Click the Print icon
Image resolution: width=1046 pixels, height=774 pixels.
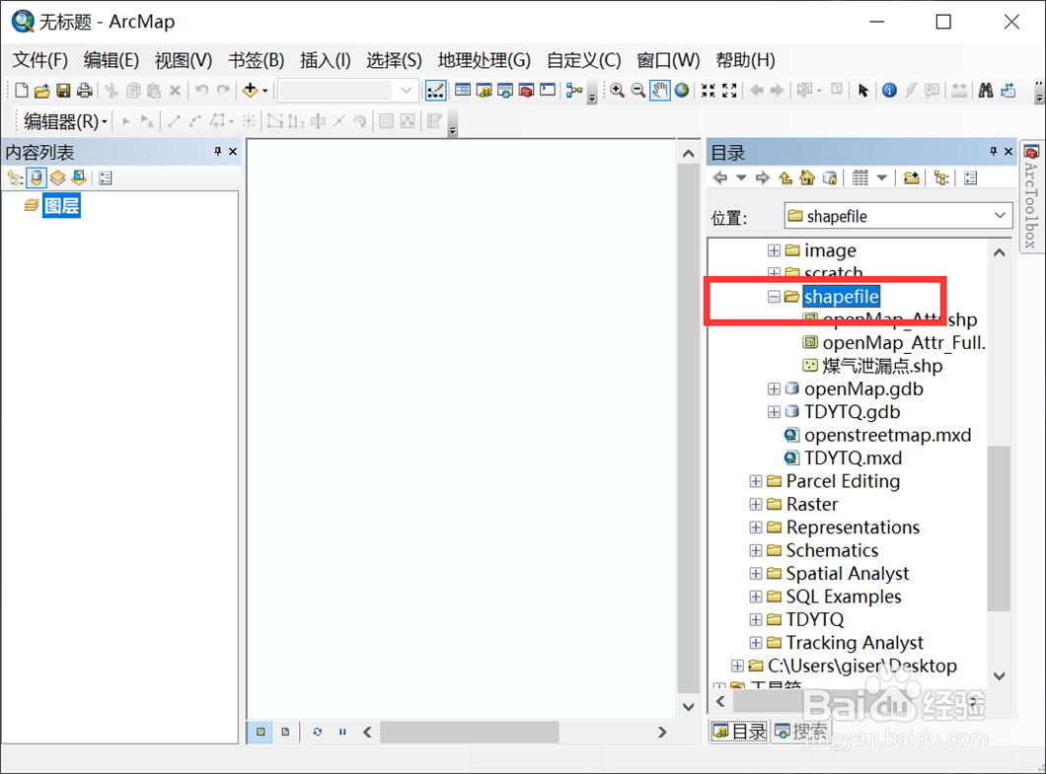click(84, 90)
